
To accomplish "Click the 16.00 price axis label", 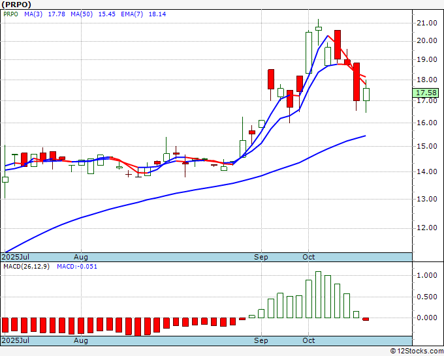I will [427, 123].
